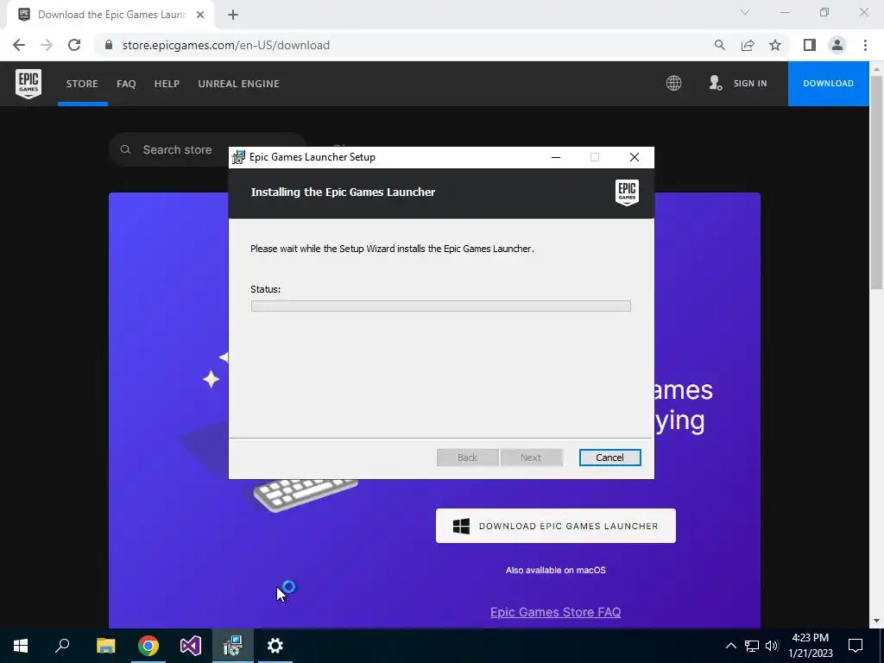Click the scrollbar down arrow
Image resolution: width=884 pixels, height=663 pixels.
pyautogui.click(x=876, y=621)
